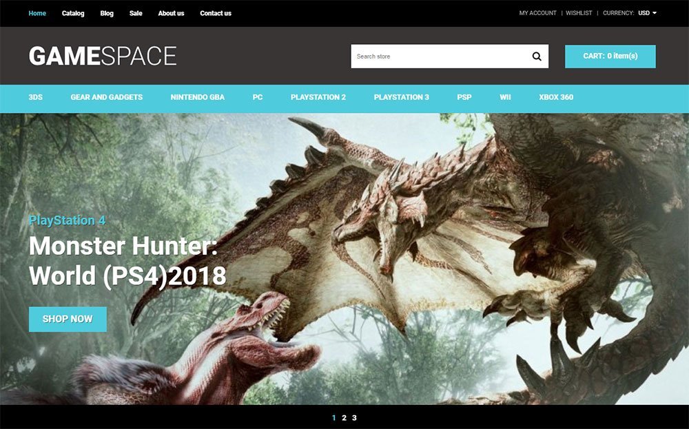Click the GAMESPACE logo
Viewport: 689px width, 429px height.
click(x=103, y=56)
